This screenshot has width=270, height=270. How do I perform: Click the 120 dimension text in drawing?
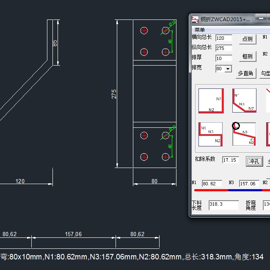(x=20, y=181)
